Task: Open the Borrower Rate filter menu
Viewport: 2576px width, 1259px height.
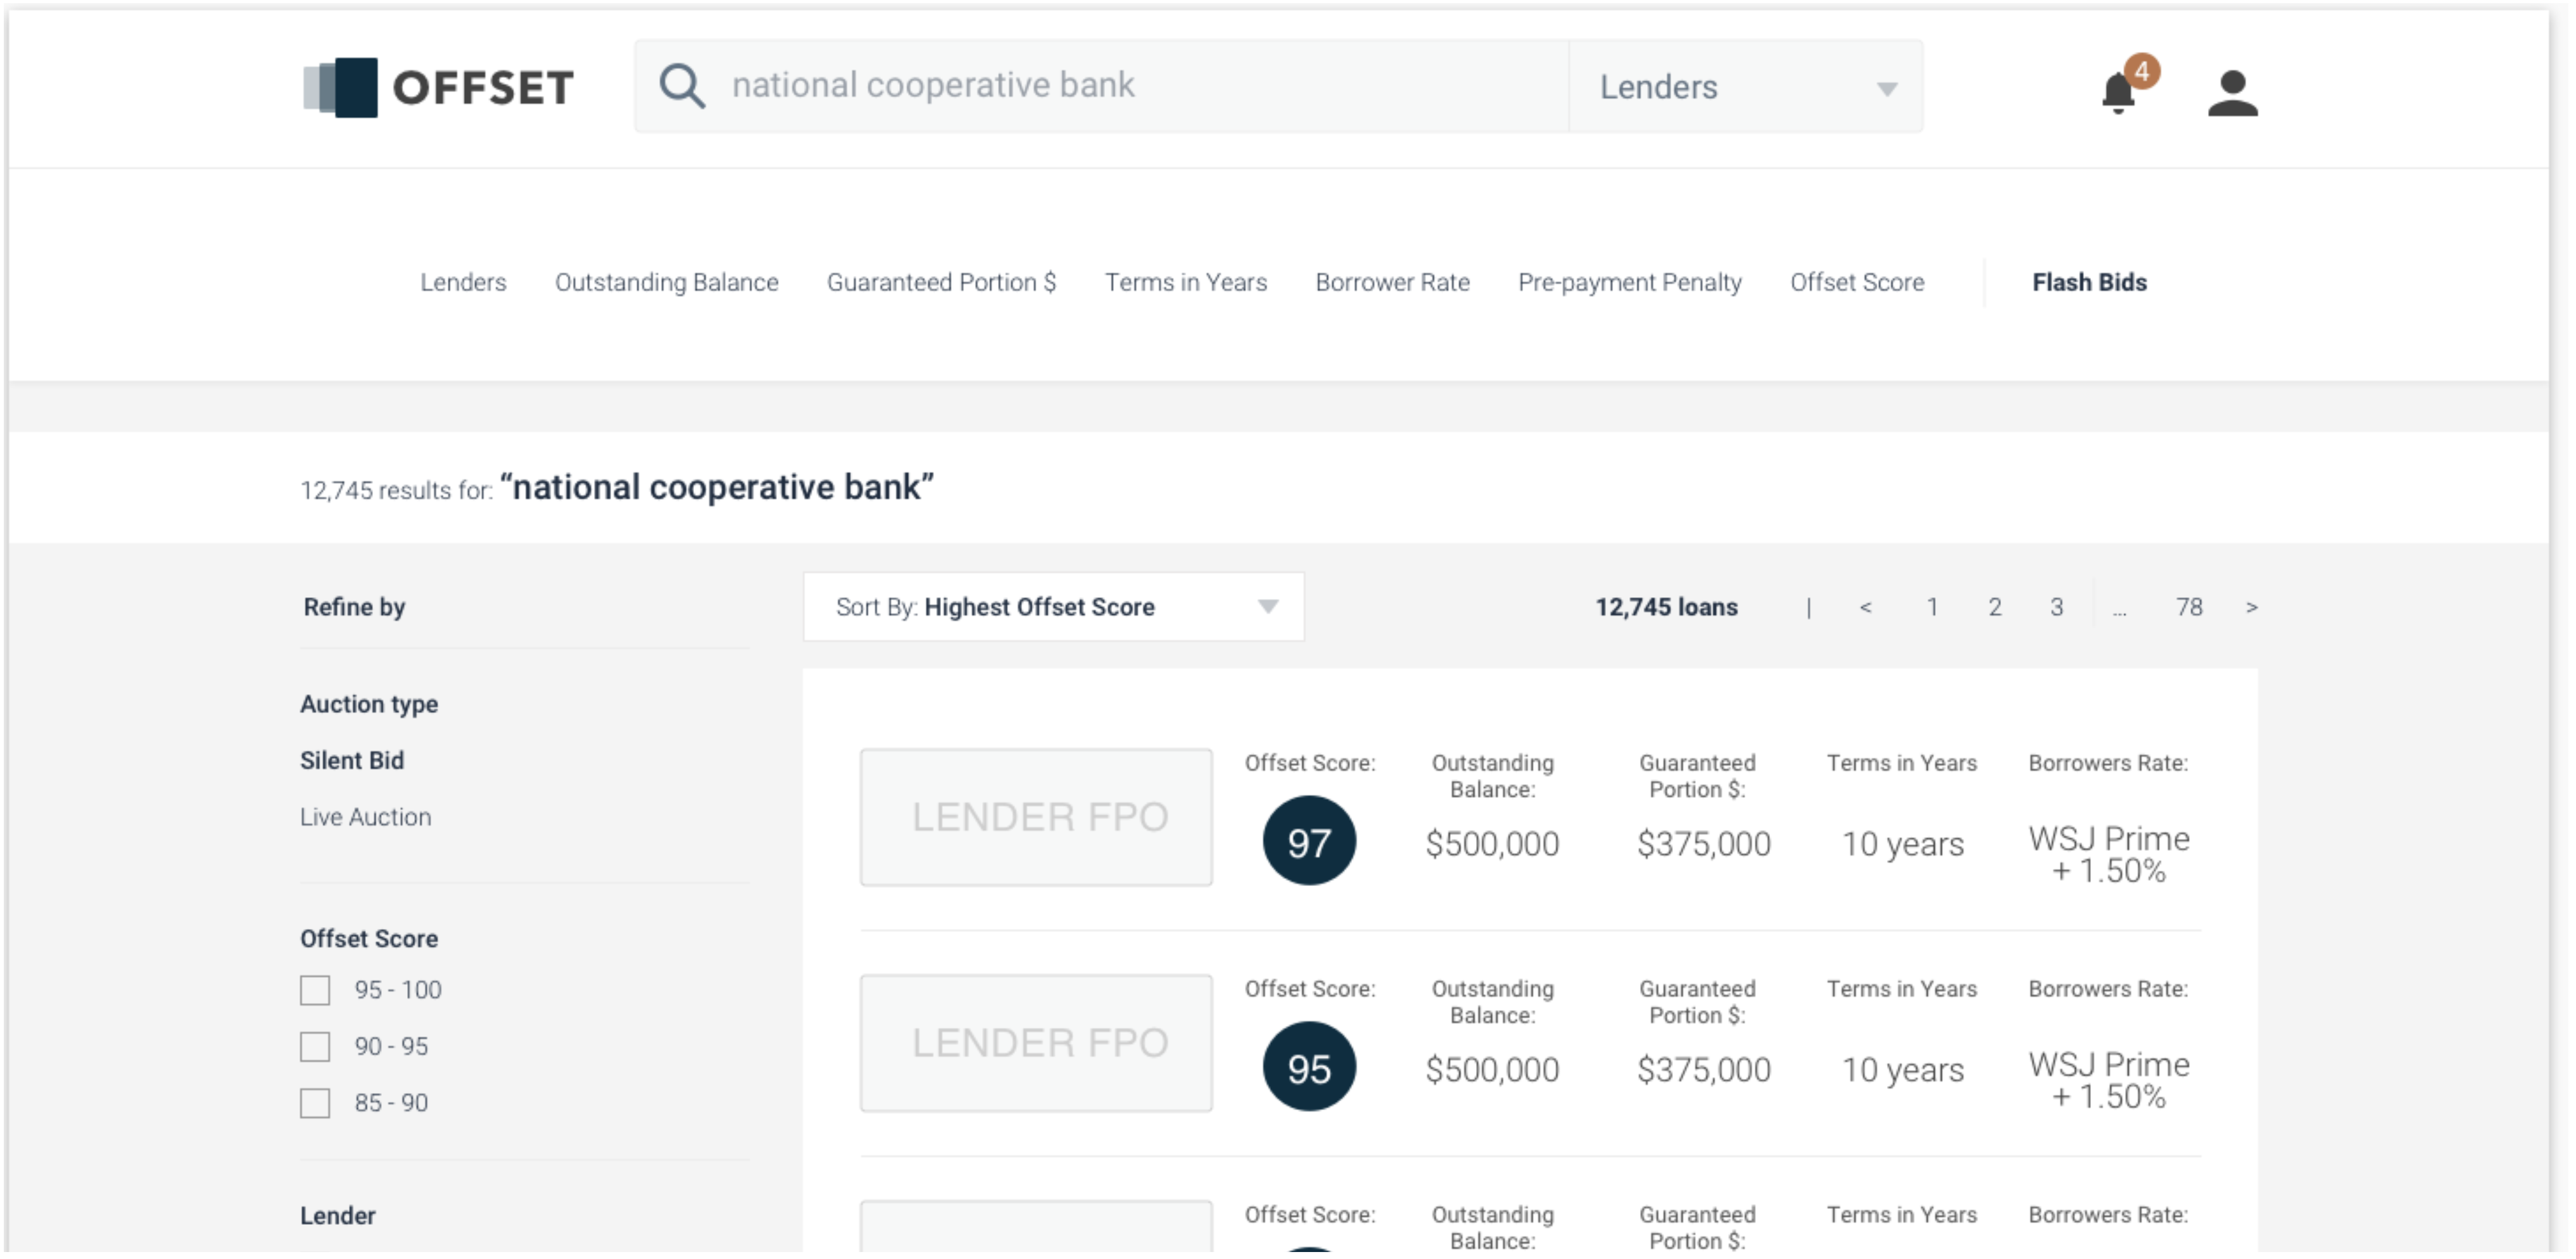Action: pyautogui.click(x=1392, y=283)
